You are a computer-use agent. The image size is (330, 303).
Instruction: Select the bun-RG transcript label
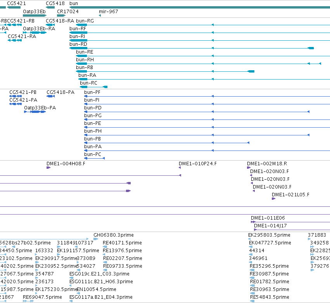pyautogui.click(x=85, y=21)
